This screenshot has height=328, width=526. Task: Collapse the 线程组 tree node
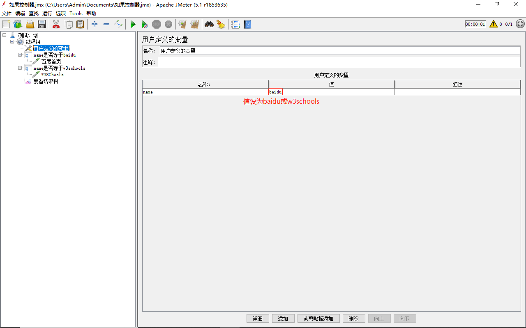(12, 42)
